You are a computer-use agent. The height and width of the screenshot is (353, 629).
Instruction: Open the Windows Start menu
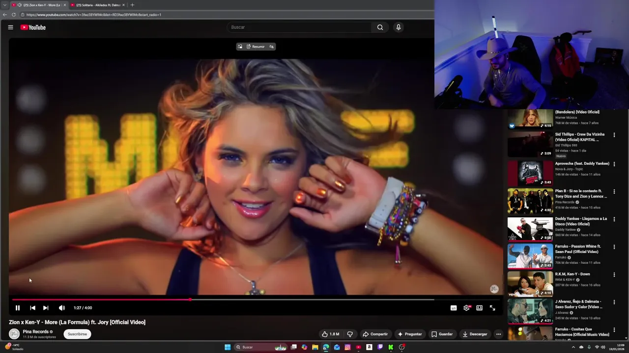[x=228, y=347]
